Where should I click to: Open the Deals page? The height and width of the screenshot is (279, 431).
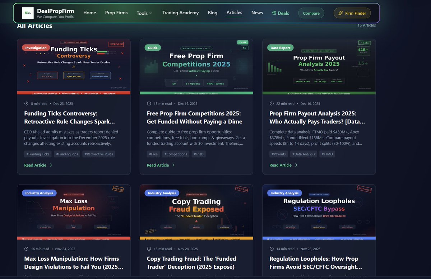[x=281, y=13]
